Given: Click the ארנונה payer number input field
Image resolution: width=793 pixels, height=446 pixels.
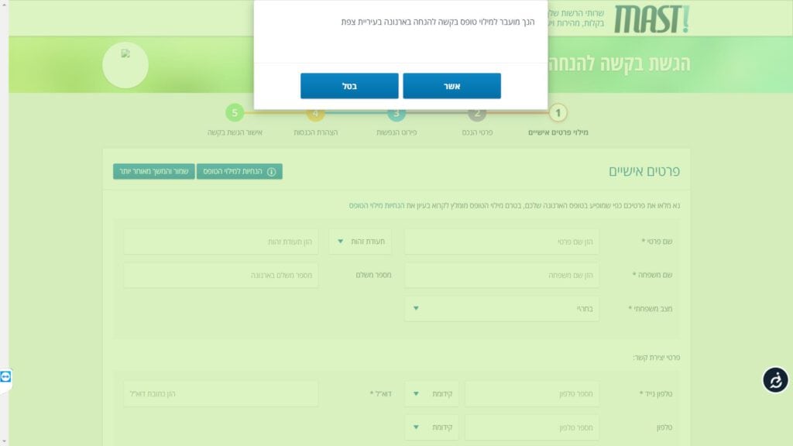Looking at the screenshot, I should (x=221, y=275).
